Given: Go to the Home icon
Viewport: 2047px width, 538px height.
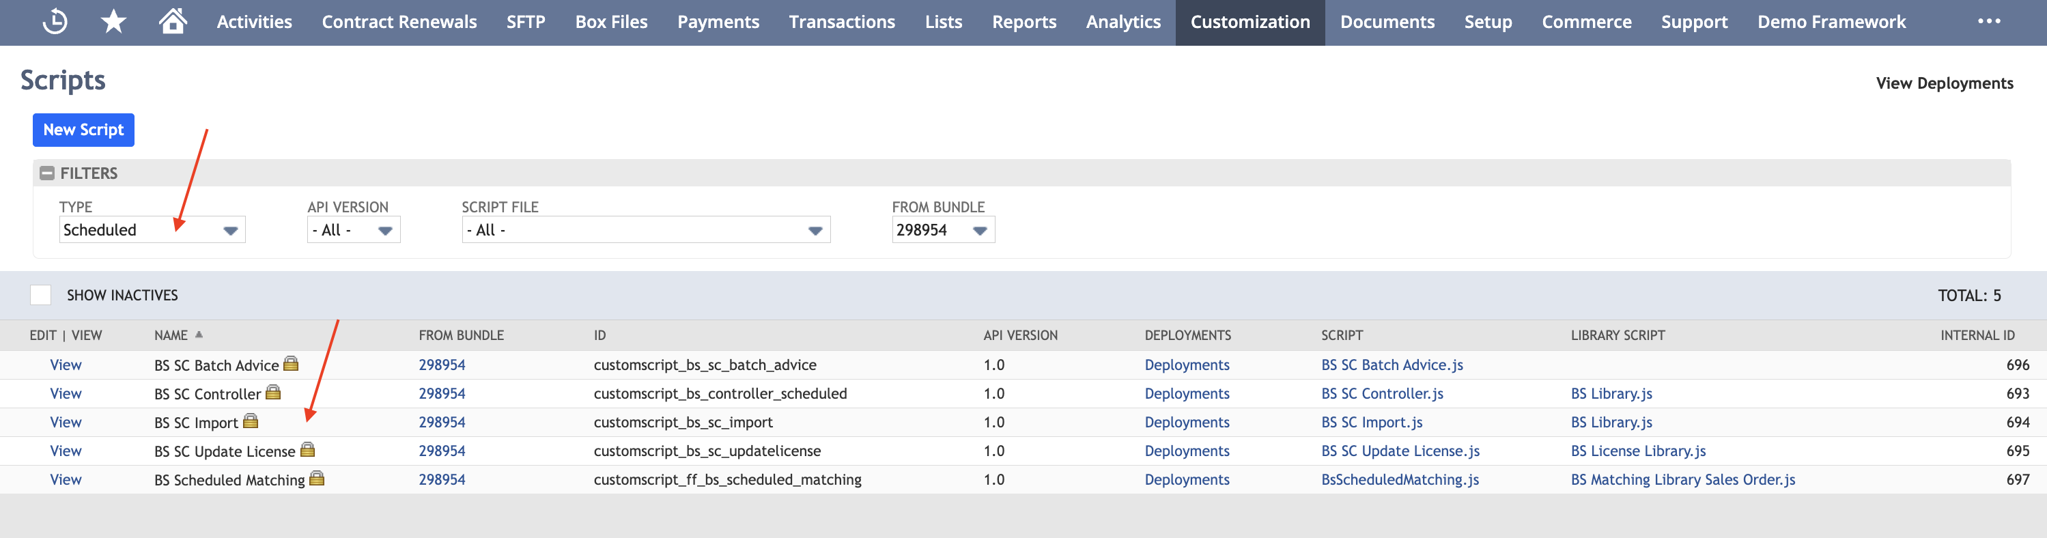Looking at the screenshot, I should [173, 20].
